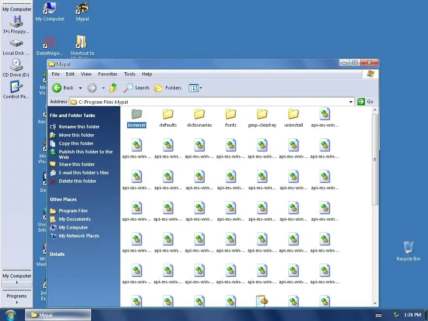Screen dimensions: 428x321
Task: Select the Recycle Bin icon
Action: coord(408,251)
